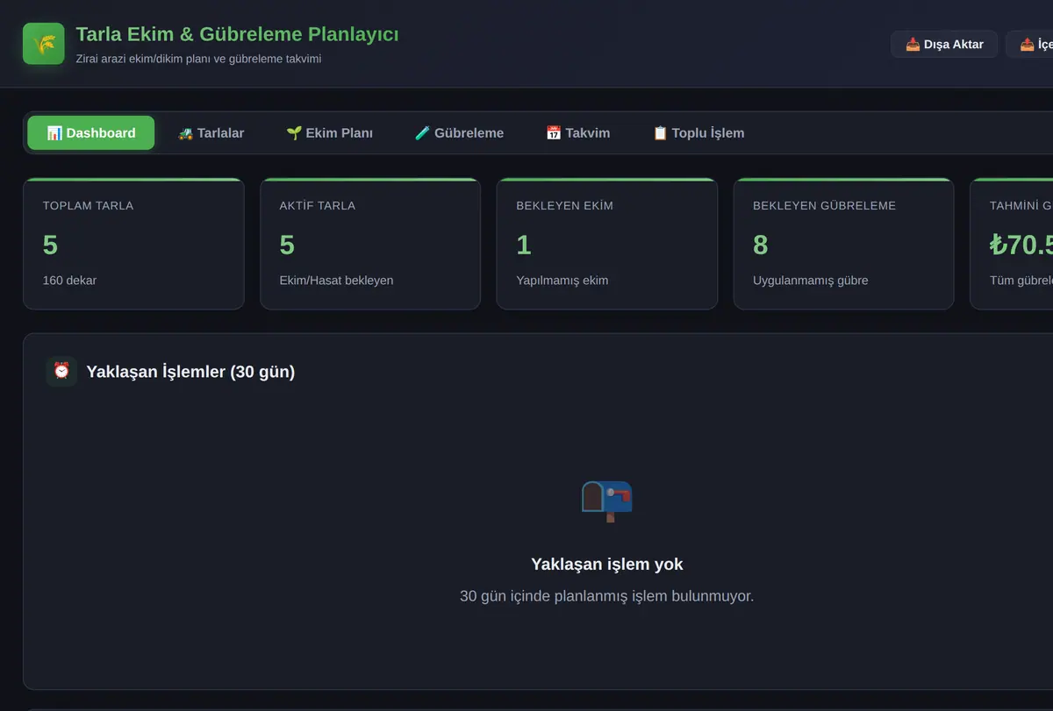
Task: Open the Dashboard tab
Action: 91,133
